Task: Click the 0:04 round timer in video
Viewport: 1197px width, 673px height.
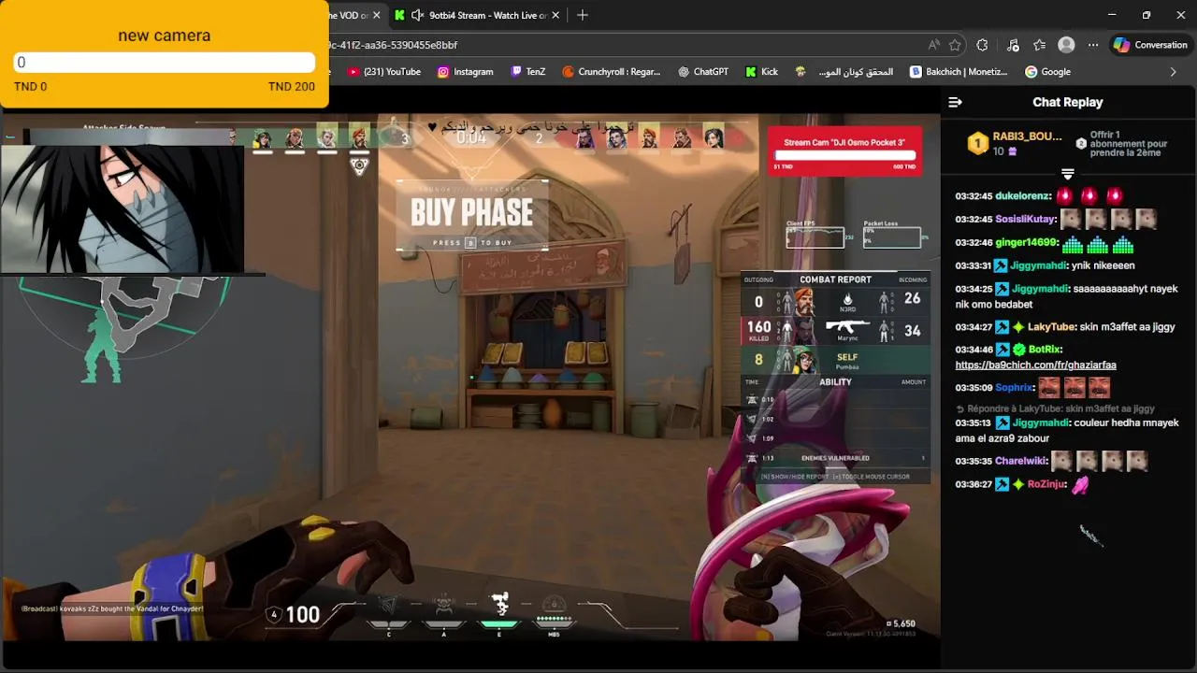Action: tap(471, 137)
